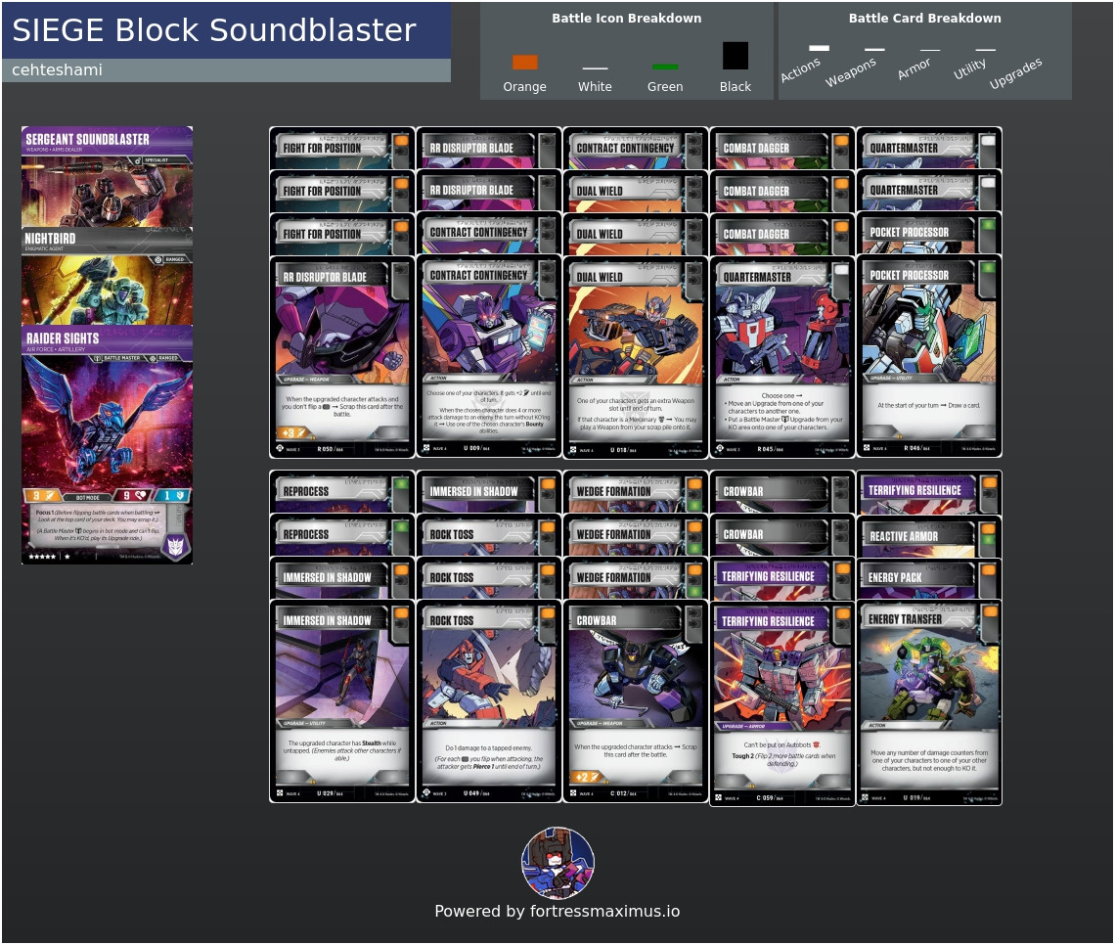Select the Raider Sights character artwork
This screenshot has width=1115, height=945.
tap(108, 420)
